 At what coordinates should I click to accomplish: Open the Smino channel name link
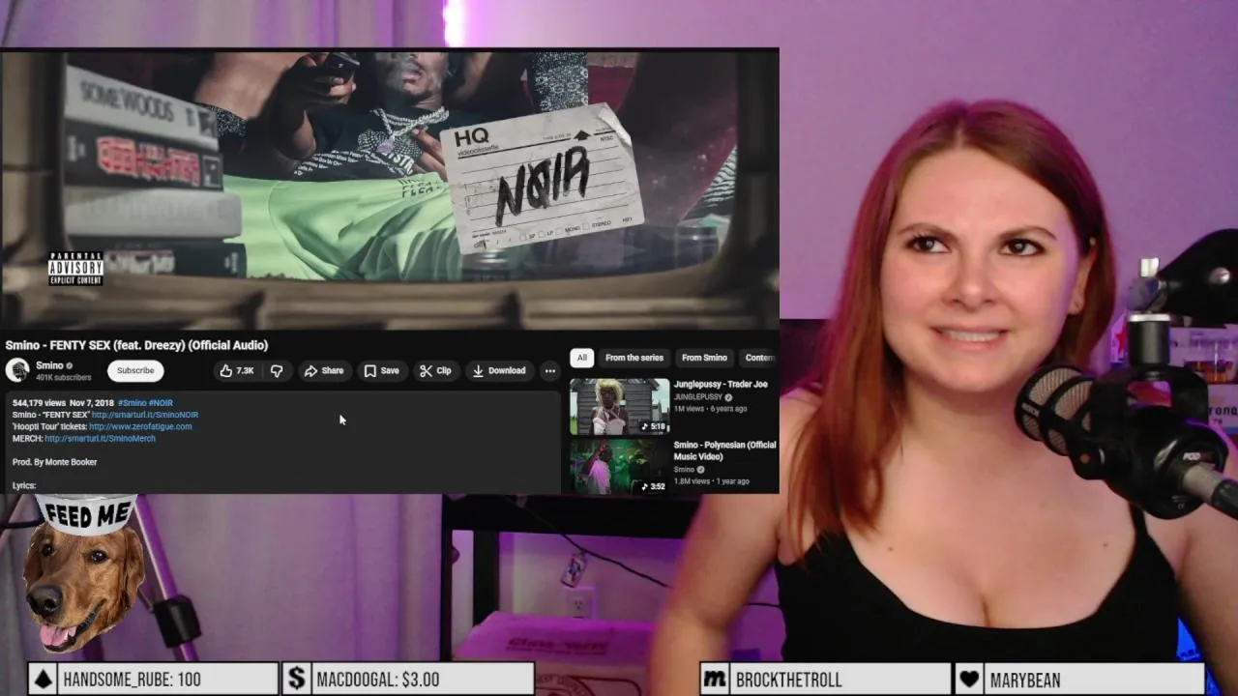(49, 365)
